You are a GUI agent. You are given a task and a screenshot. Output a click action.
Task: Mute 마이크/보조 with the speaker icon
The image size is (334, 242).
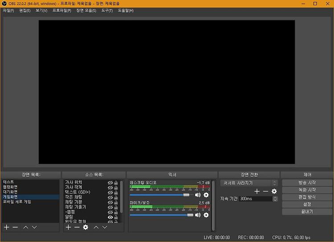198,215
